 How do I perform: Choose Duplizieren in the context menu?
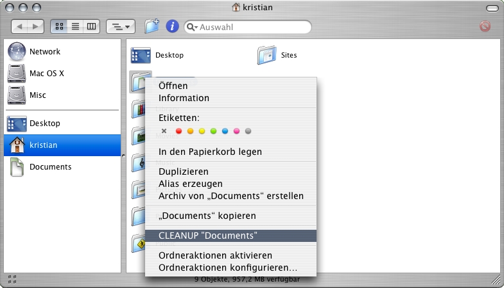pyautogui.click(x=230, y=172)
